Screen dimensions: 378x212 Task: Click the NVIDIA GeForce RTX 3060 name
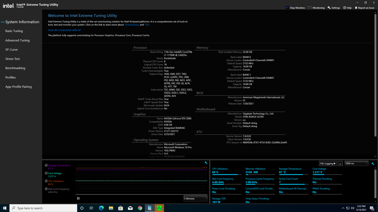(x=178, y=118)
